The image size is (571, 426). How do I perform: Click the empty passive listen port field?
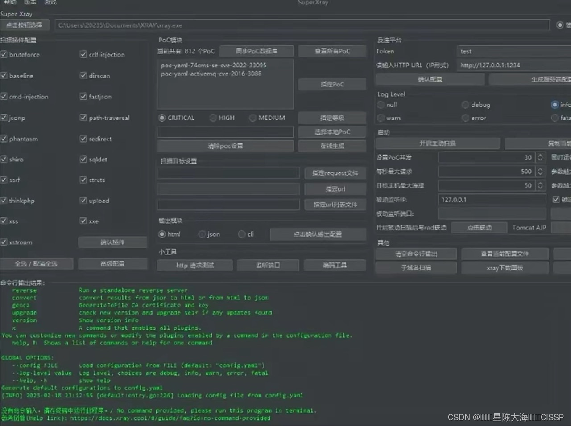[x=492, y=213]
